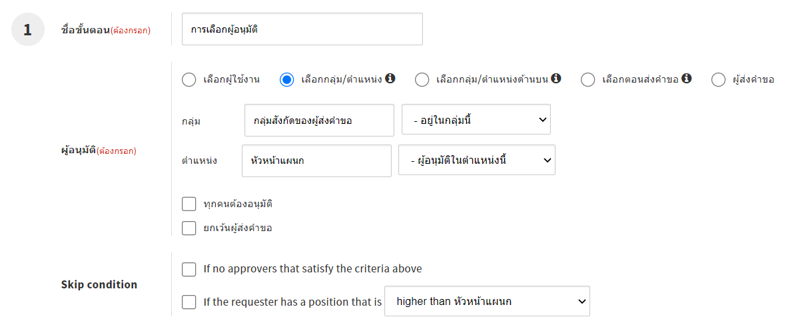Expand the 'ผู้อนุมัติในตำแหน่งนี้' dropdown
The width and height of the screenshot is (786, 321).
click(476, 160)
